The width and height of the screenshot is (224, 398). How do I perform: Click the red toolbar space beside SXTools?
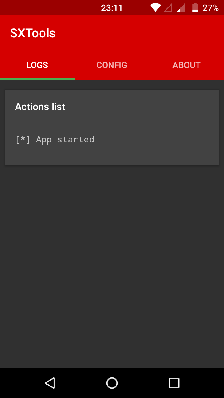pos(140,33)
